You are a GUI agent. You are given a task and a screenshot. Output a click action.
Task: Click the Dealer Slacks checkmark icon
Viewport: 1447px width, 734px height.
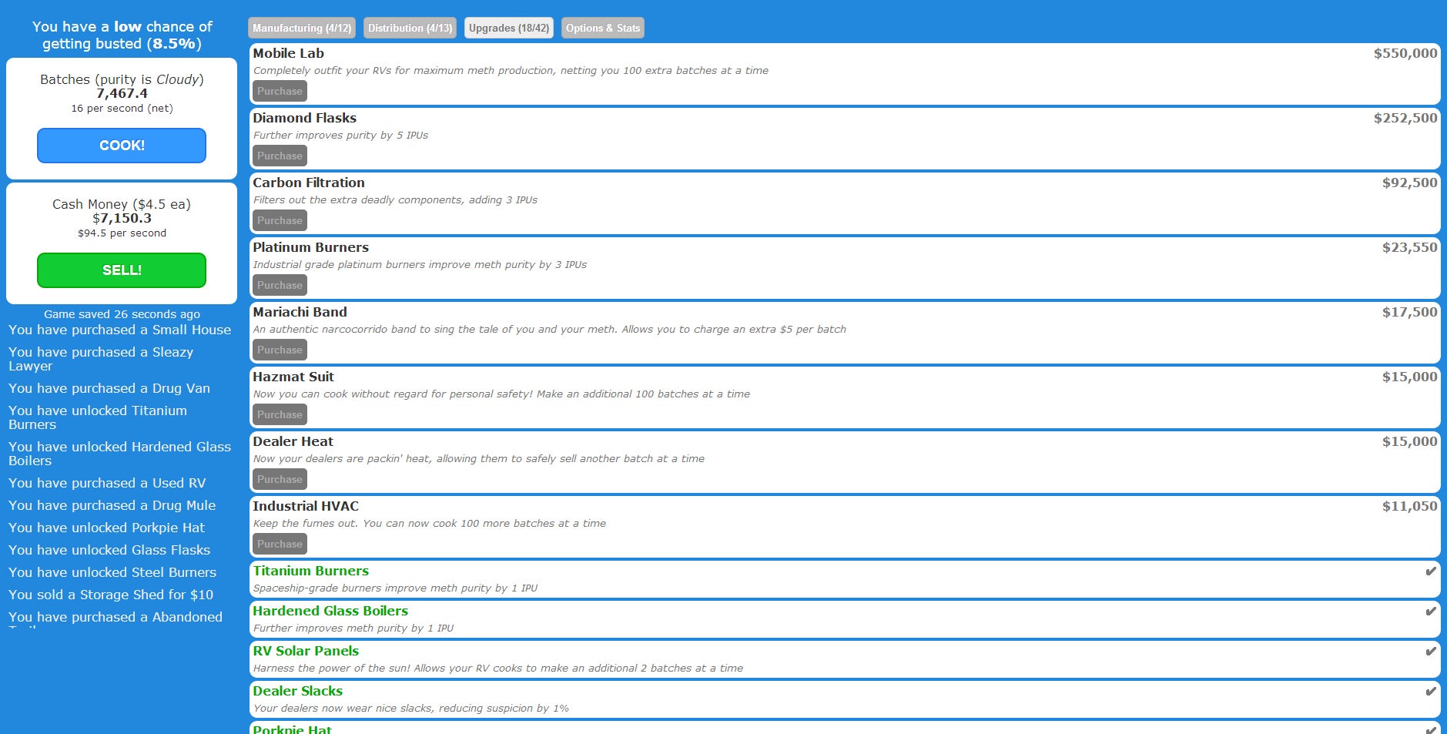tap(1430, 692)
